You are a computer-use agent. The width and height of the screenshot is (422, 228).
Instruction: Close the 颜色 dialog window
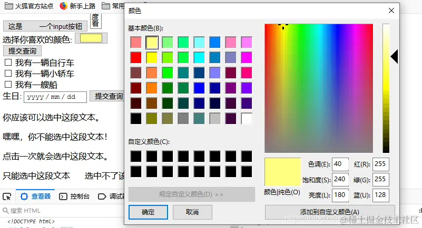pyautogui.click(x=391, y=11)
